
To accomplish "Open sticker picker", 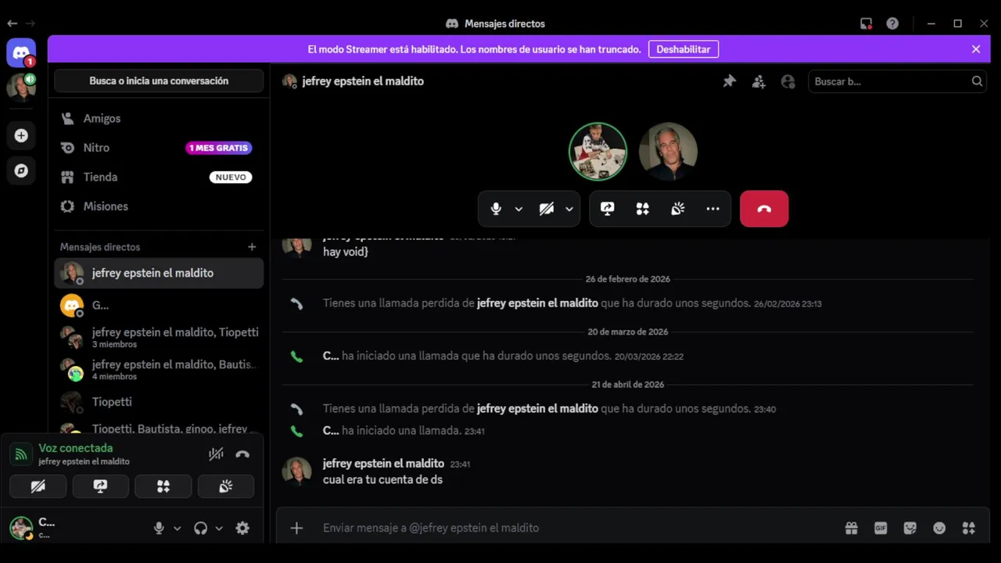I will pos(910,528).
